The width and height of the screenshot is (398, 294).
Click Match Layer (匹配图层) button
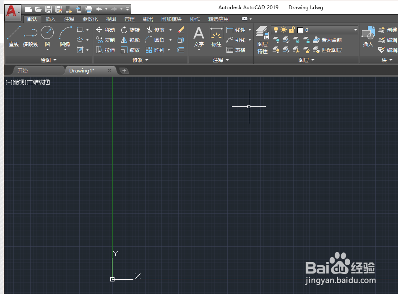point(327,50)
